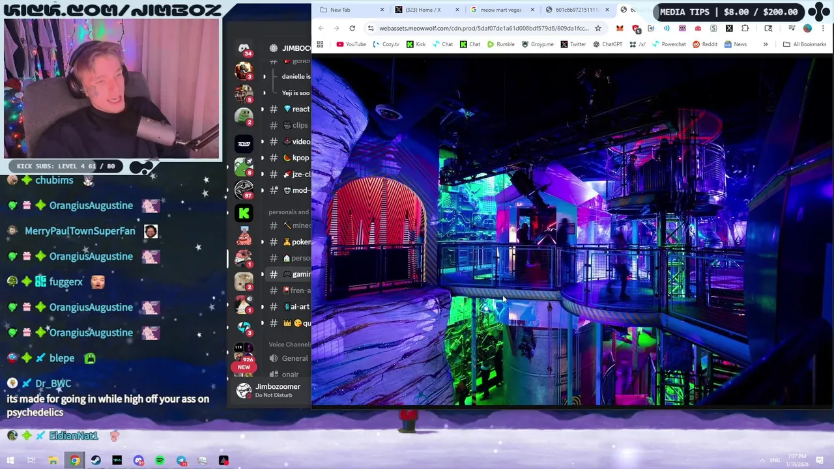Open Chrome extensions puzzle menu

(745, 28)
